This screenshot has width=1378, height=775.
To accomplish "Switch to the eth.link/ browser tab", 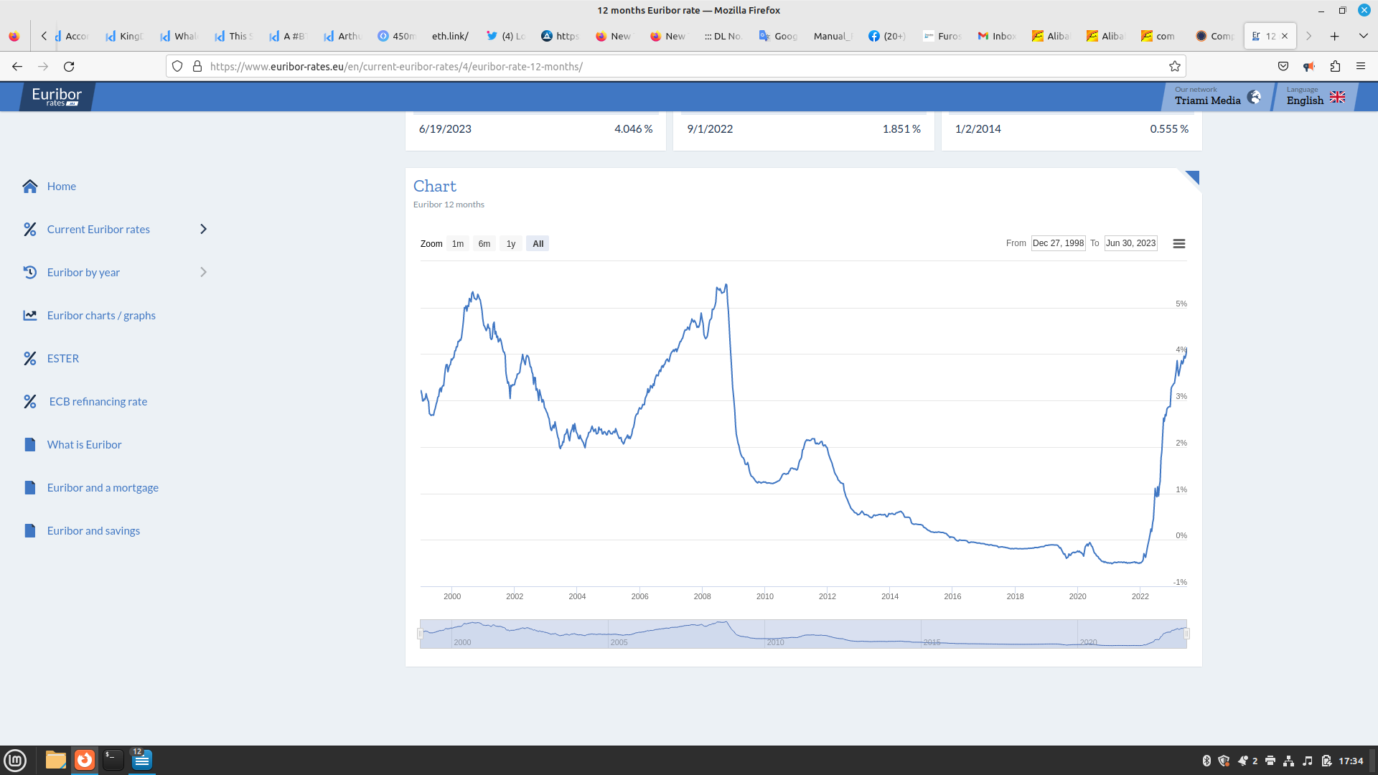I will point(450,36).
